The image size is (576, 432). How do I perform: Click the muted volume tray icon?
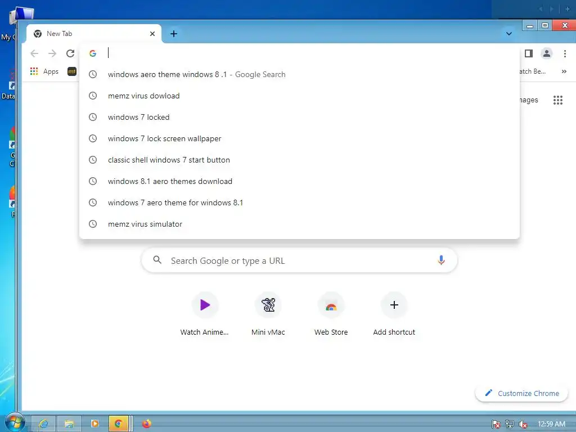[x=523, y=424]
